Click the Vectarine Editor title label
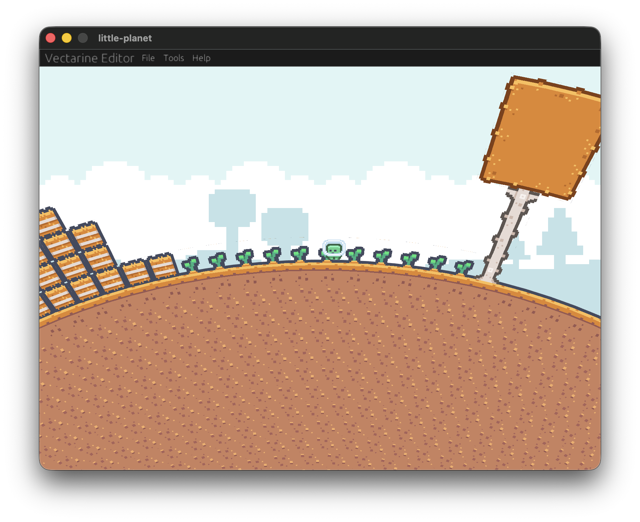Image resolution: width=640 pixels, height=522 pixels. tap(89, 58)
